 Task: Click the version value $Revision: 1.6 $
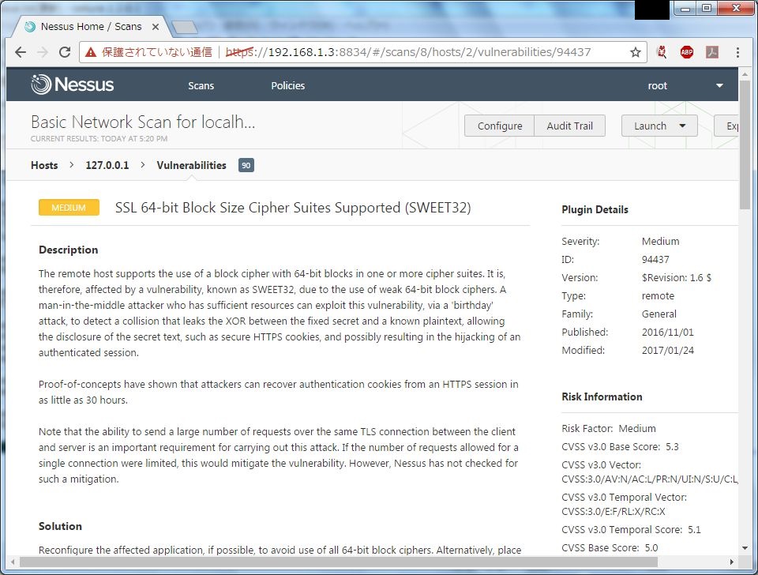pos(677,277)
